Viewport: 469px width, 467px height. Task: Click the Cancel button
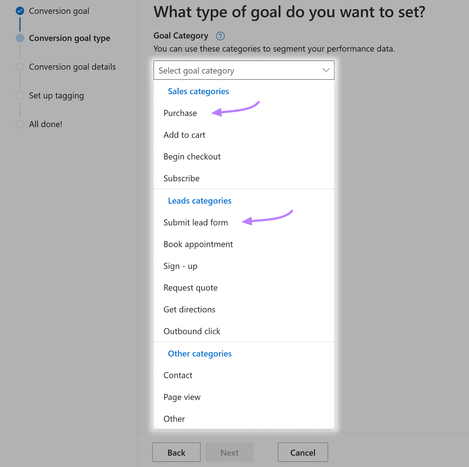(303, 452)
